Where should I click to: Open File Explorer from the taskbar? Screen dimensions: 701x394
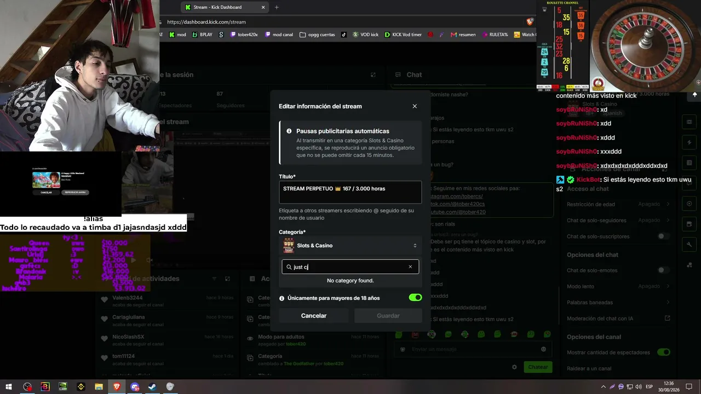[x=99, y=387]
